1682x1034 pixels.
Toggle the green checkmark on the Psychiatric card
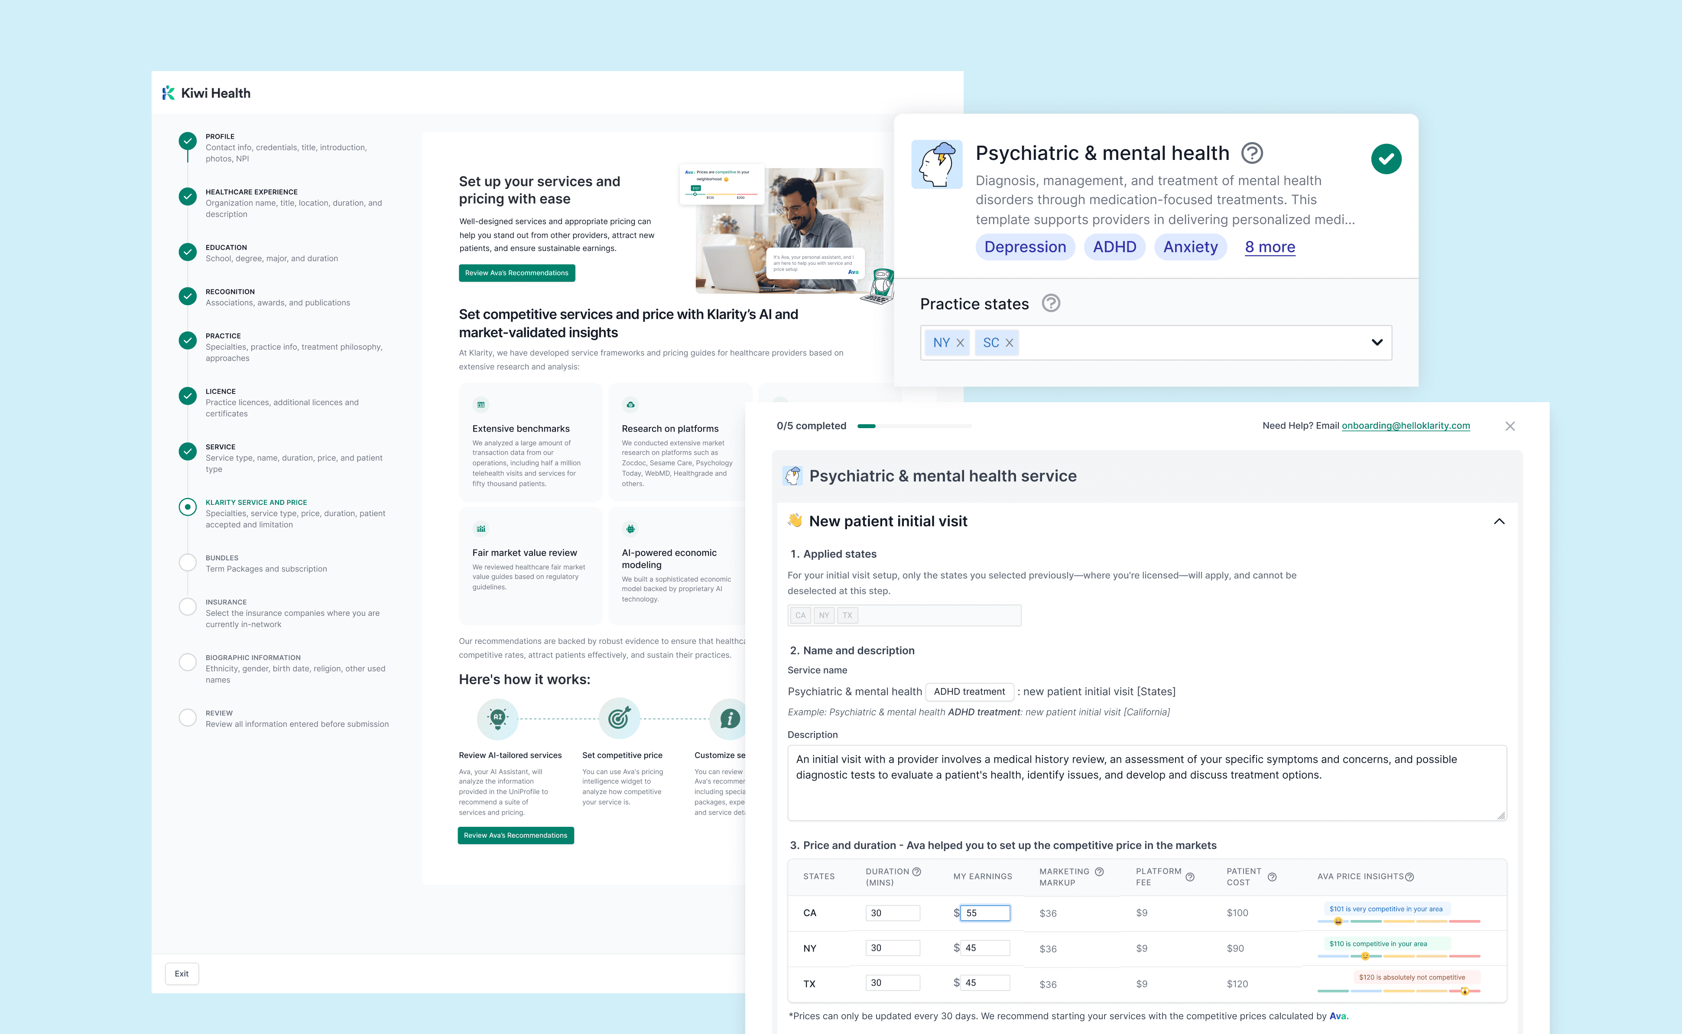tap(1387, 159)
